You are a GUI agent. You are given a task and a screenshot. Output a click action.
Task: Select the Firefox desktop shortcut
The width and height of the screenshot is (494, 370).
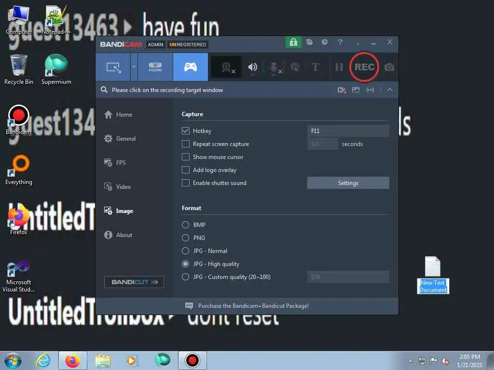pos(19,220)
